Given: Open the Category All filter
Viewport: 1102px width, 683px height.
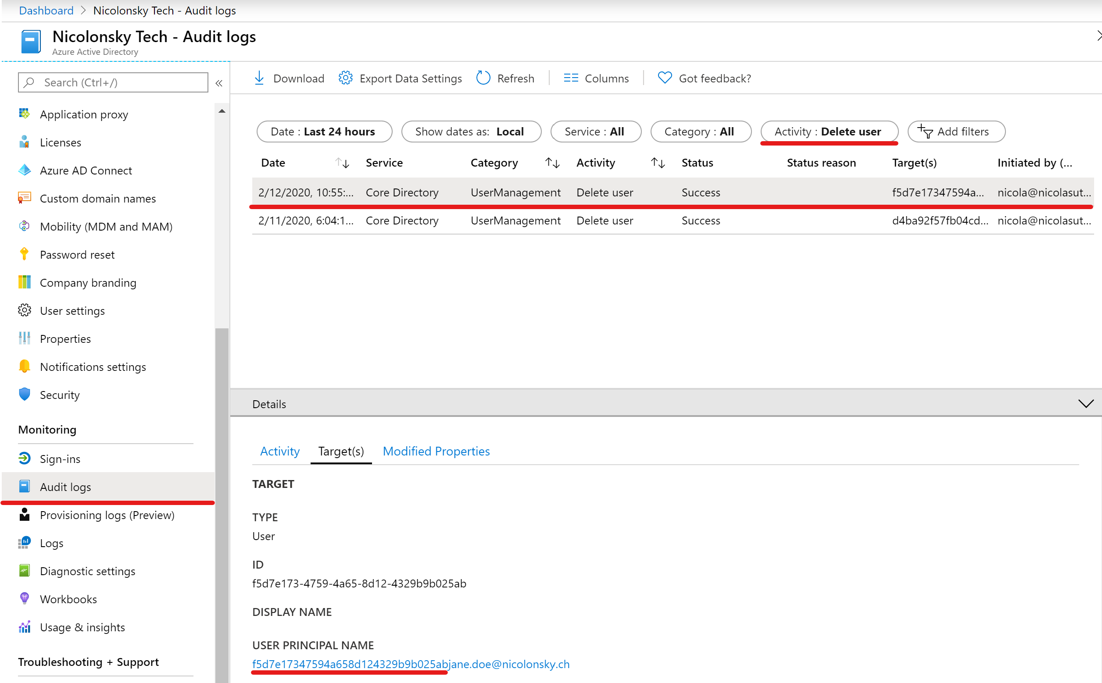Looking at the screenshot, I should [701, 132].
